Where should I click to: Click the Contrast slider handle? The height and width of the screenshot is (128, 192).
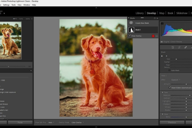[186, 98]
